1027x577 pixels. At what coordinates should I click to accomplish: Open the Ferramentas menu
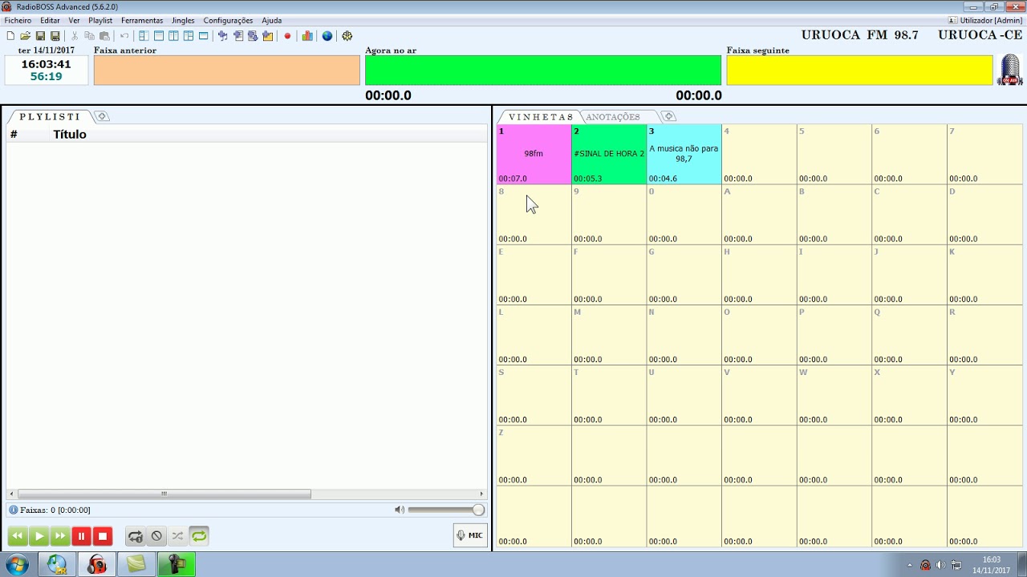(x=142, y=20)
